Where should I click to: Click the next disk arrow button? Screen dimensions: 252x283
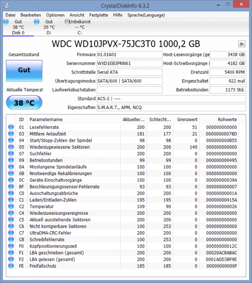pyautogui.click(x=241, y=44)
